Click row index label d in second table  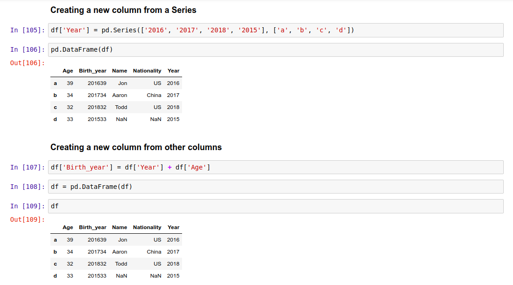pos(55,276)
